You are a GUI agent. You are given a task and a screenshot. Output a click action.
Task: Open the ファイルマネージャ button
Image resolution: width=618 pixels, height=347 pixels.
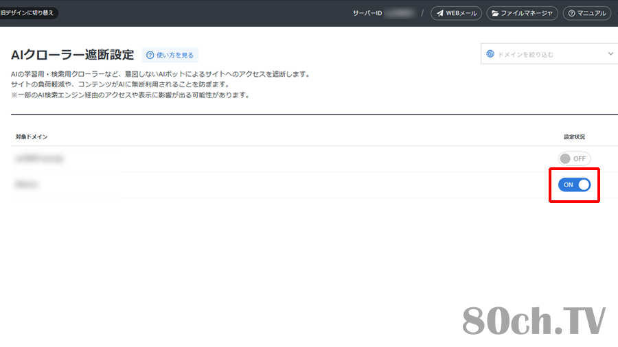tap(522, 13)
